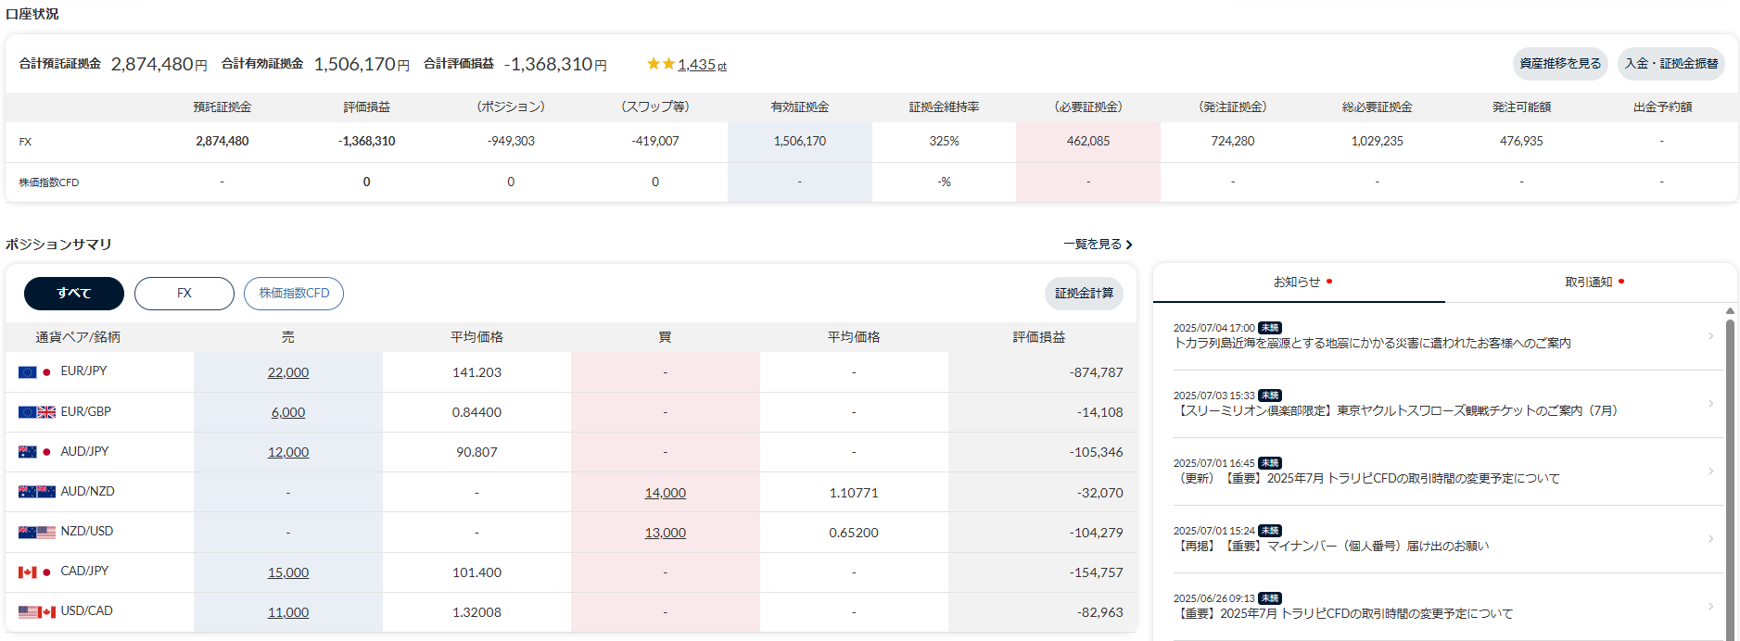Click the USD/CAD flag icon
The height and width of the screenshot is (641, 1740).
coord(36,612)
